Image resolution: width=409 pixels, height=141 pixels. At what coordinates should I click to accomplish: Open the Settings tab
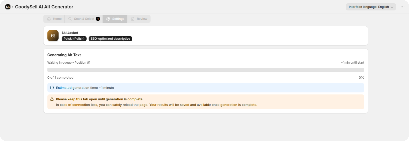pyautogui.click(x=115, y=19)
